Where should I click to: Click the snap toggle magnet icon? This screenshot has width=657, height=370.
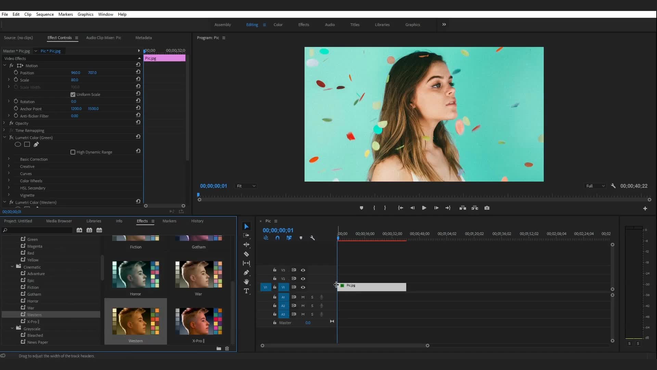tap(277, 238)
